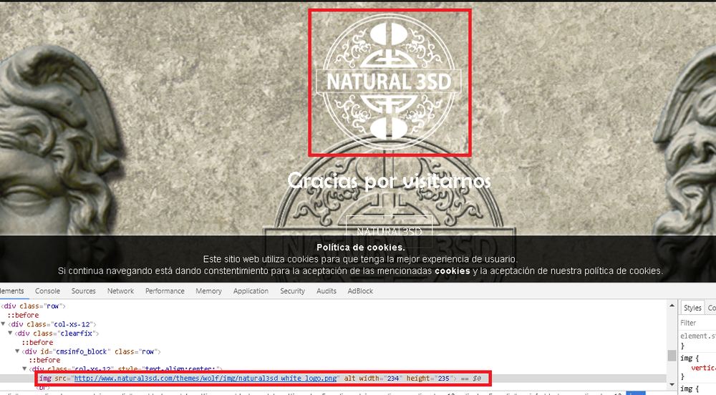The width and height of the screenshot is (716, 395).
Task: Collapse the text-align center div node
Action: [x=24, y=369]
